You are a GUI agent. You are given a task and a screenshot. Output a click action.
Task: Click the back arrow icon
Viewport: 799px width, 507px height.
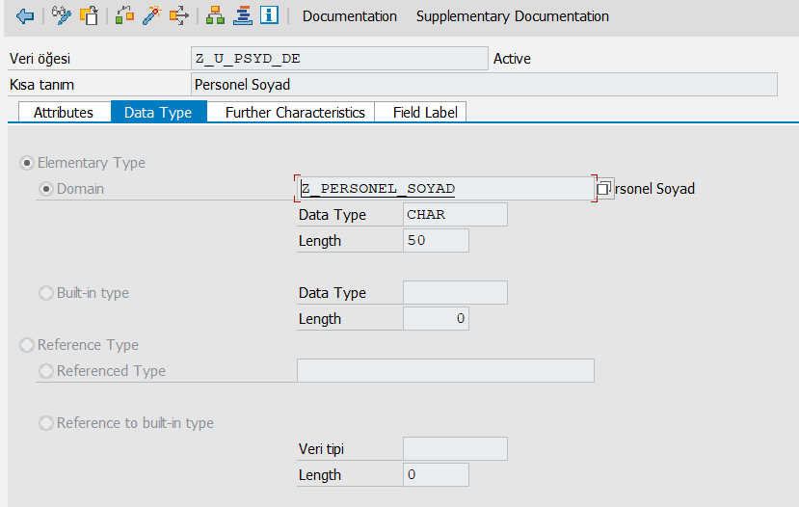click(25, 16)
